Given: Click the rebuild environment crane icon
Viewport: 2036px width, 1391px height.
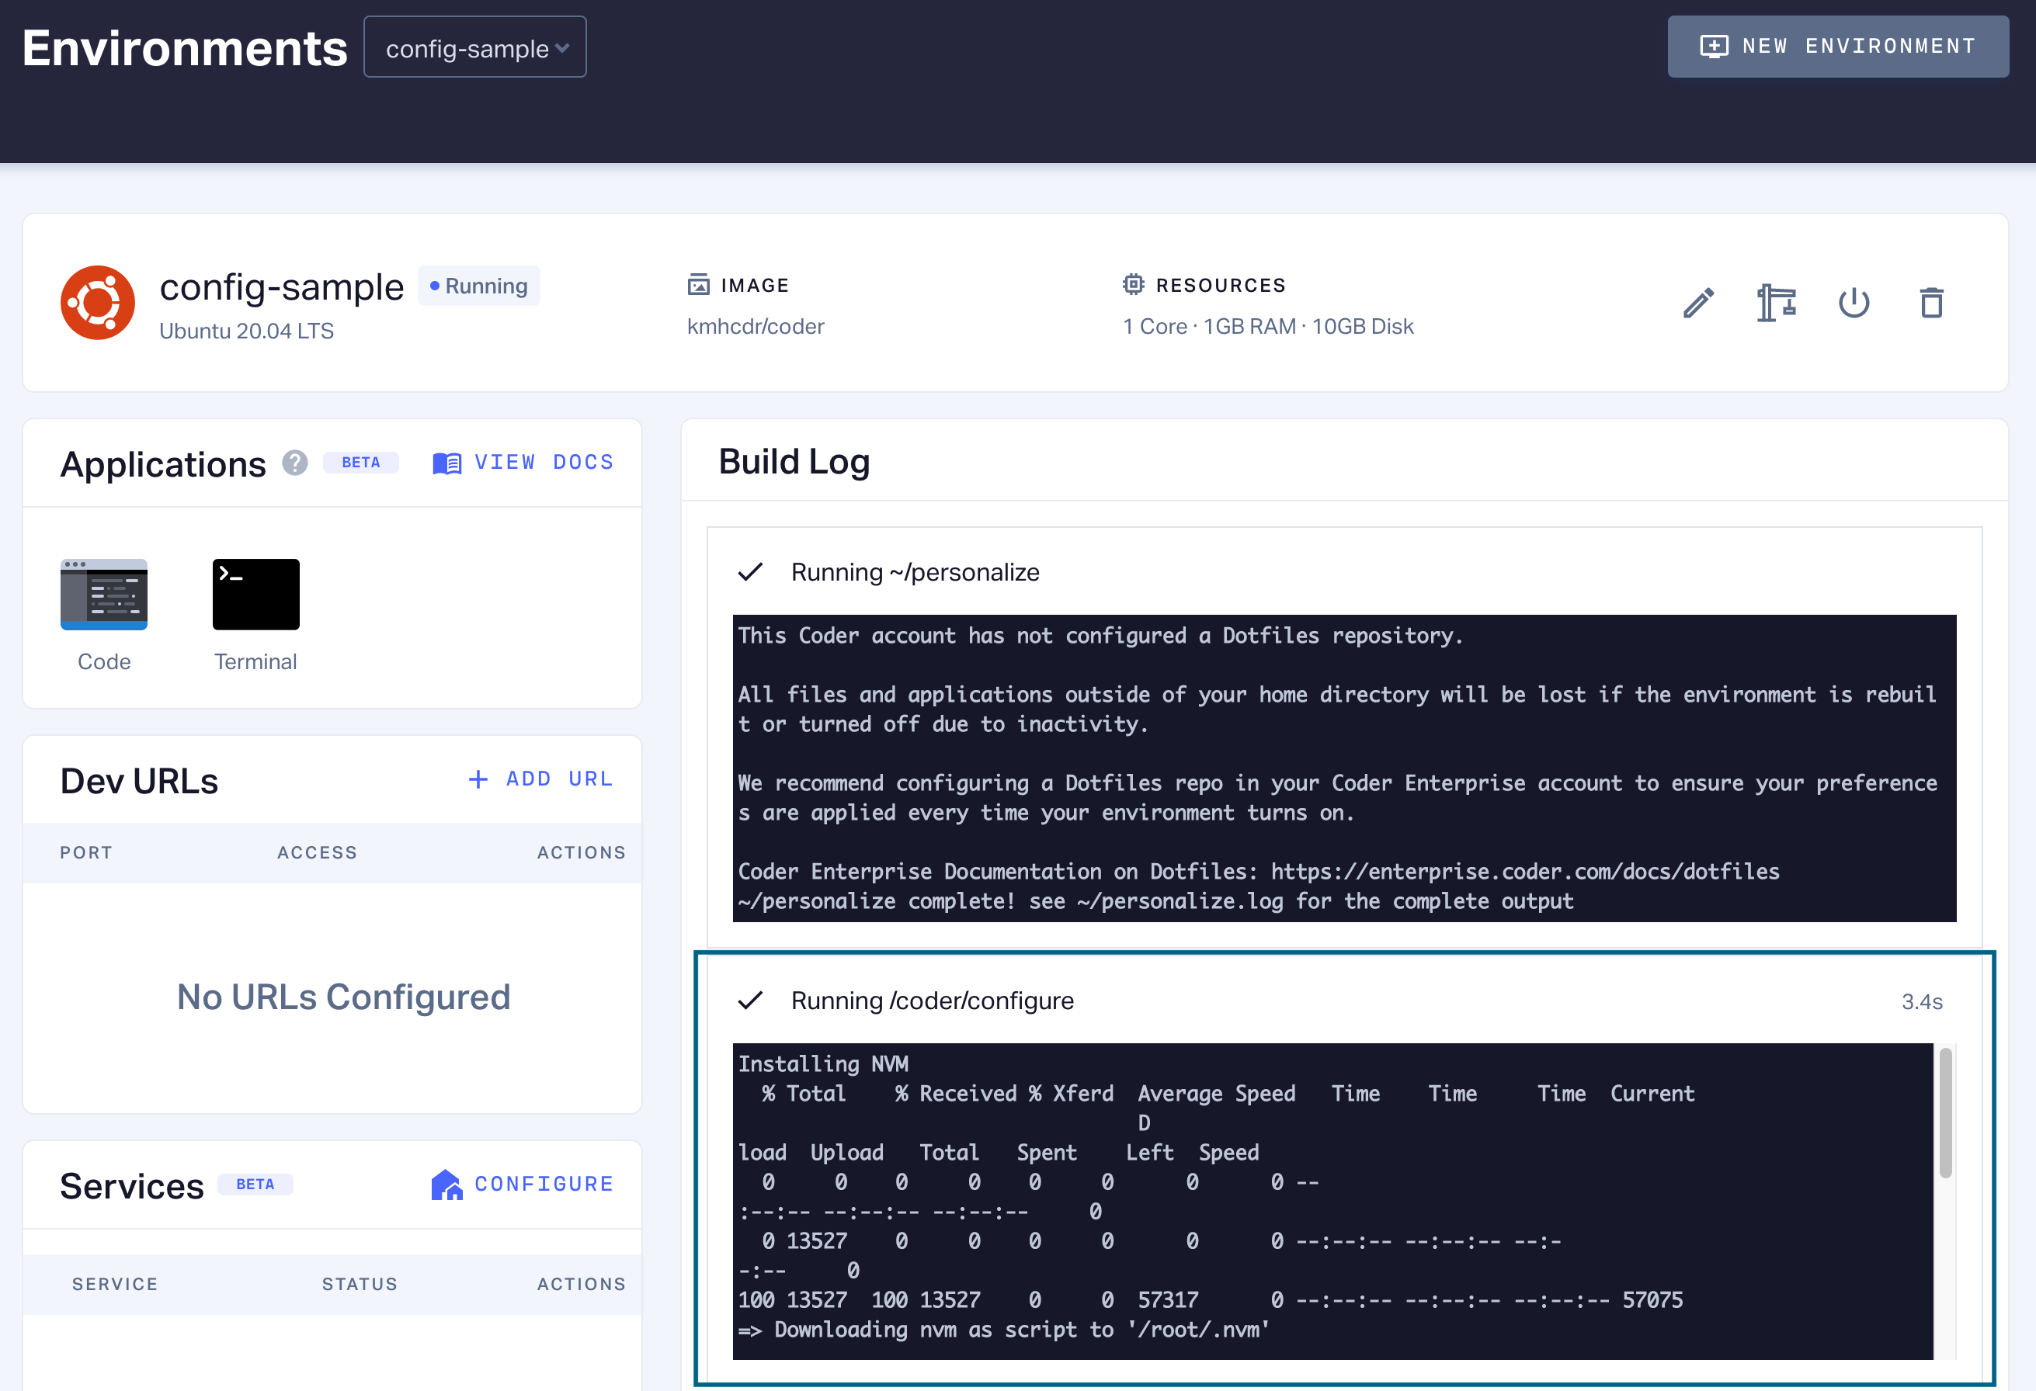Looking at the screenshot, I should click(x=1776, y=303).
